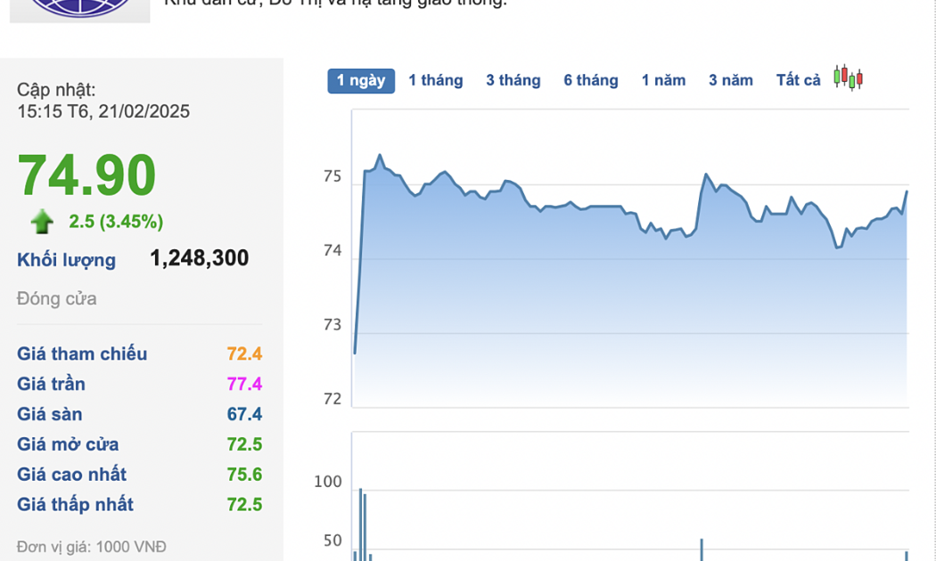The height and width of the screenshot is (561, 936).
Task: Click the company logo at top left
Action: click(79, 9)
